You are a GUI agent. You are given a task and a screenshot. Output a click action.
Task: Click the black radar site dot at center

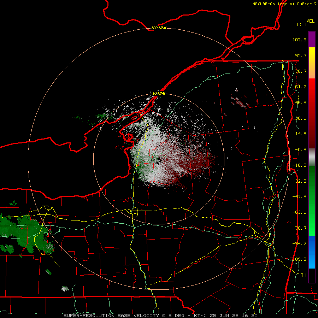[x=159, y=160]
